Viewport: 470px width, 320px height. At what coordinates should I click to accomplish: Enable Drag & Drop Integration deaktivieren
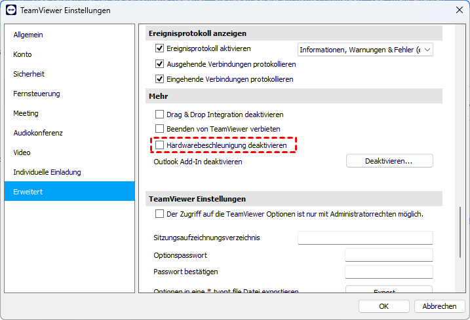[159, 115]
